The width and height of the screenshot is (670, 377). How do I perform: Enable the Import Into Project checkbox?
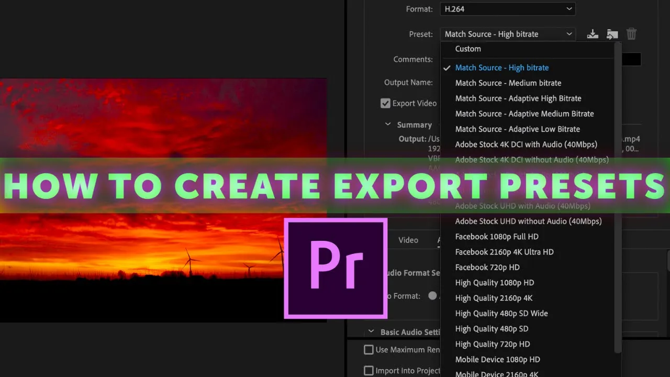369,370
